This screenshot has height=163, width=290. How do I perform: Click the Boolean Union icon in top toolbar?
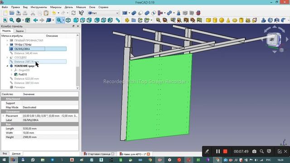pyautogui.click(x=147, y=13)
